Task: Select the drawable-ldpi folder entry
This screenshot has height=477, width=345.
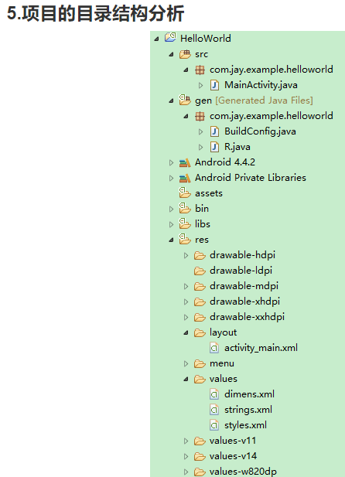Action: pyautogui.click(x=233, y=271)
